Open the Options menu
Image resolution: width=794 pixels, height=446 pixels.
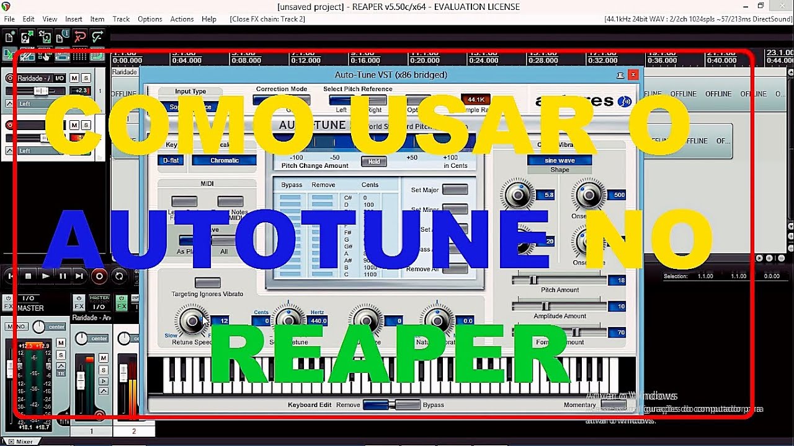click(150, 19)
